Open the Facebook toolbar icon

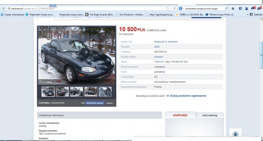(240, 9)
